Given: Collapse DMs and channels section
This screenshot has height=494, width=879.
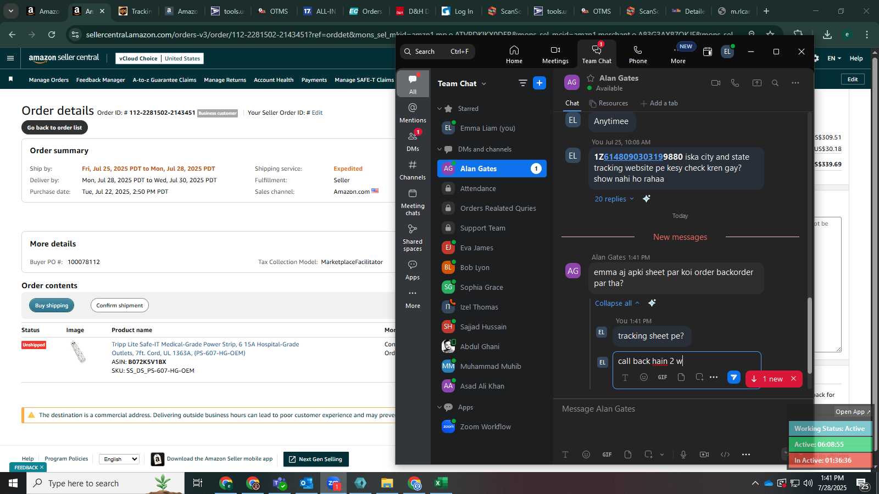Looking at the screenshot, I should click(x=439, y=149).
